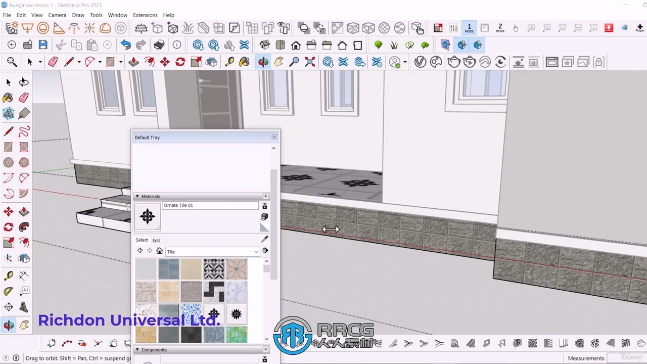This screenshot has width=647, height=364.
Task: Toggle section fill house icon
Action: 477,45
